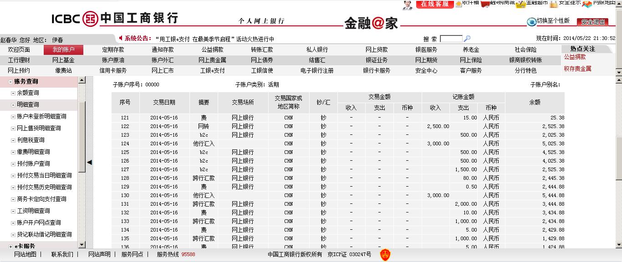Expand the e卡服务 tree section
This screenshot has height=262, width=622.
pos(10,246)
